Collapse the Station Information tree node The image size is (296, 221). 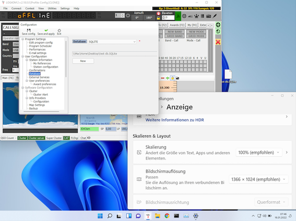coord(27,60)
